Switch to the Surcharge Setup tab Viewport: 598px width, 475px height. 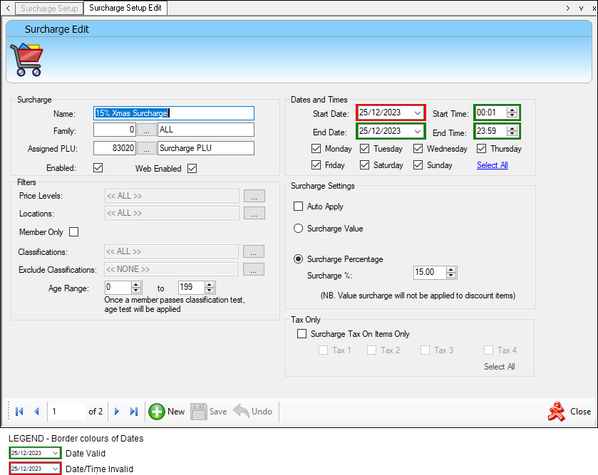(x=48, y=9)
